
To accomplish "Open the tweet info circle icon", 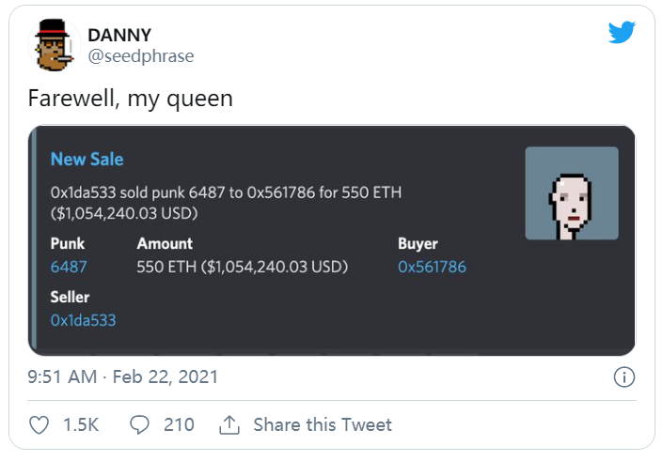I will click(623, 377).
